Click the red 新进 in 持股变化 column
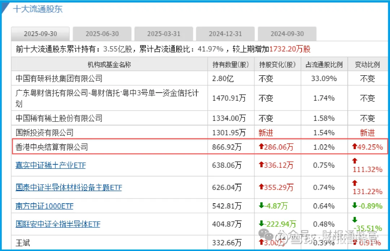The width and height of the screenshot is (390, 251). click(266, 133)
